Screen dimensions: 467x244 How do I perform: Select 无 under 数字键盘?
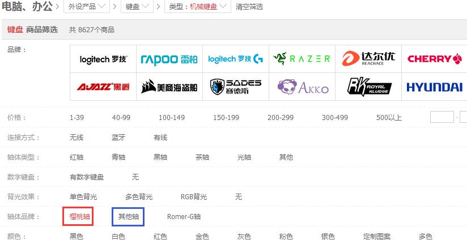(x=135, y=177)
